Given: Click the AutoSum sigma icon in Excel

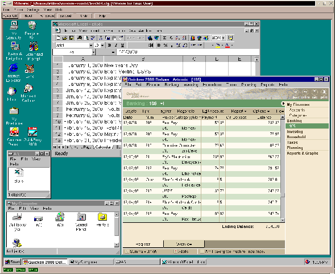Looking at the screenshot, I should pyautogui.click(x=164, y=38).
